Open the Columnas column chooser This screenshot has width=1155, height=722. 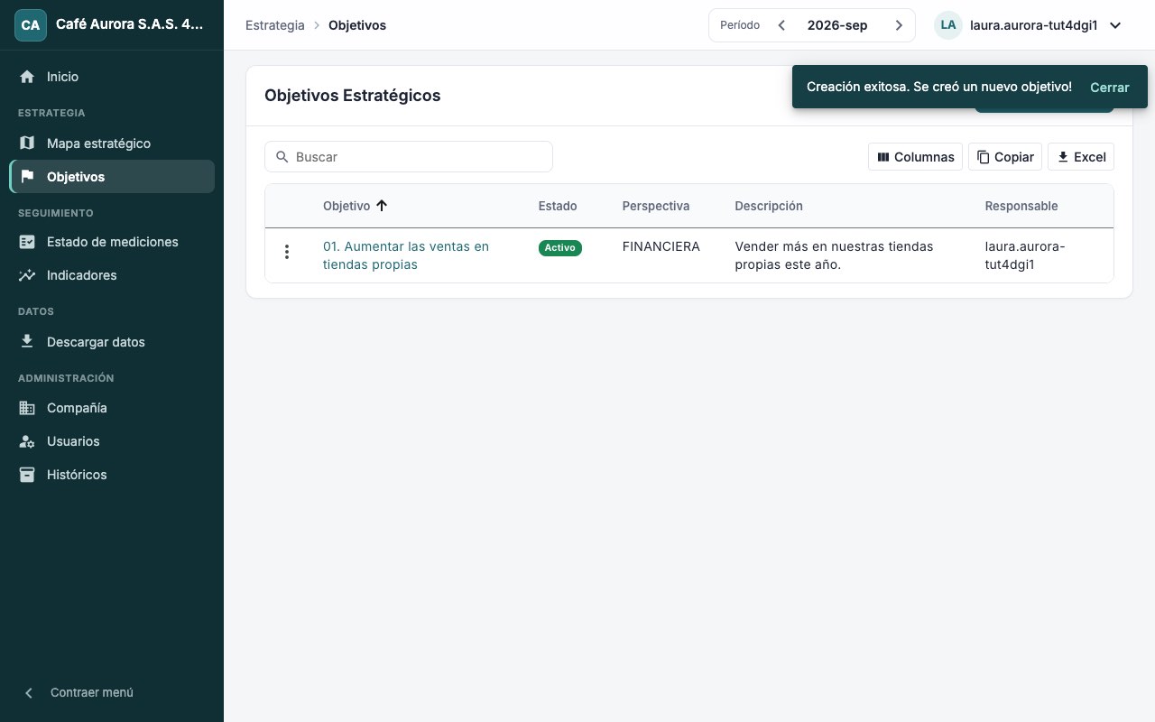pyautogui.click(x=915, y=157)
